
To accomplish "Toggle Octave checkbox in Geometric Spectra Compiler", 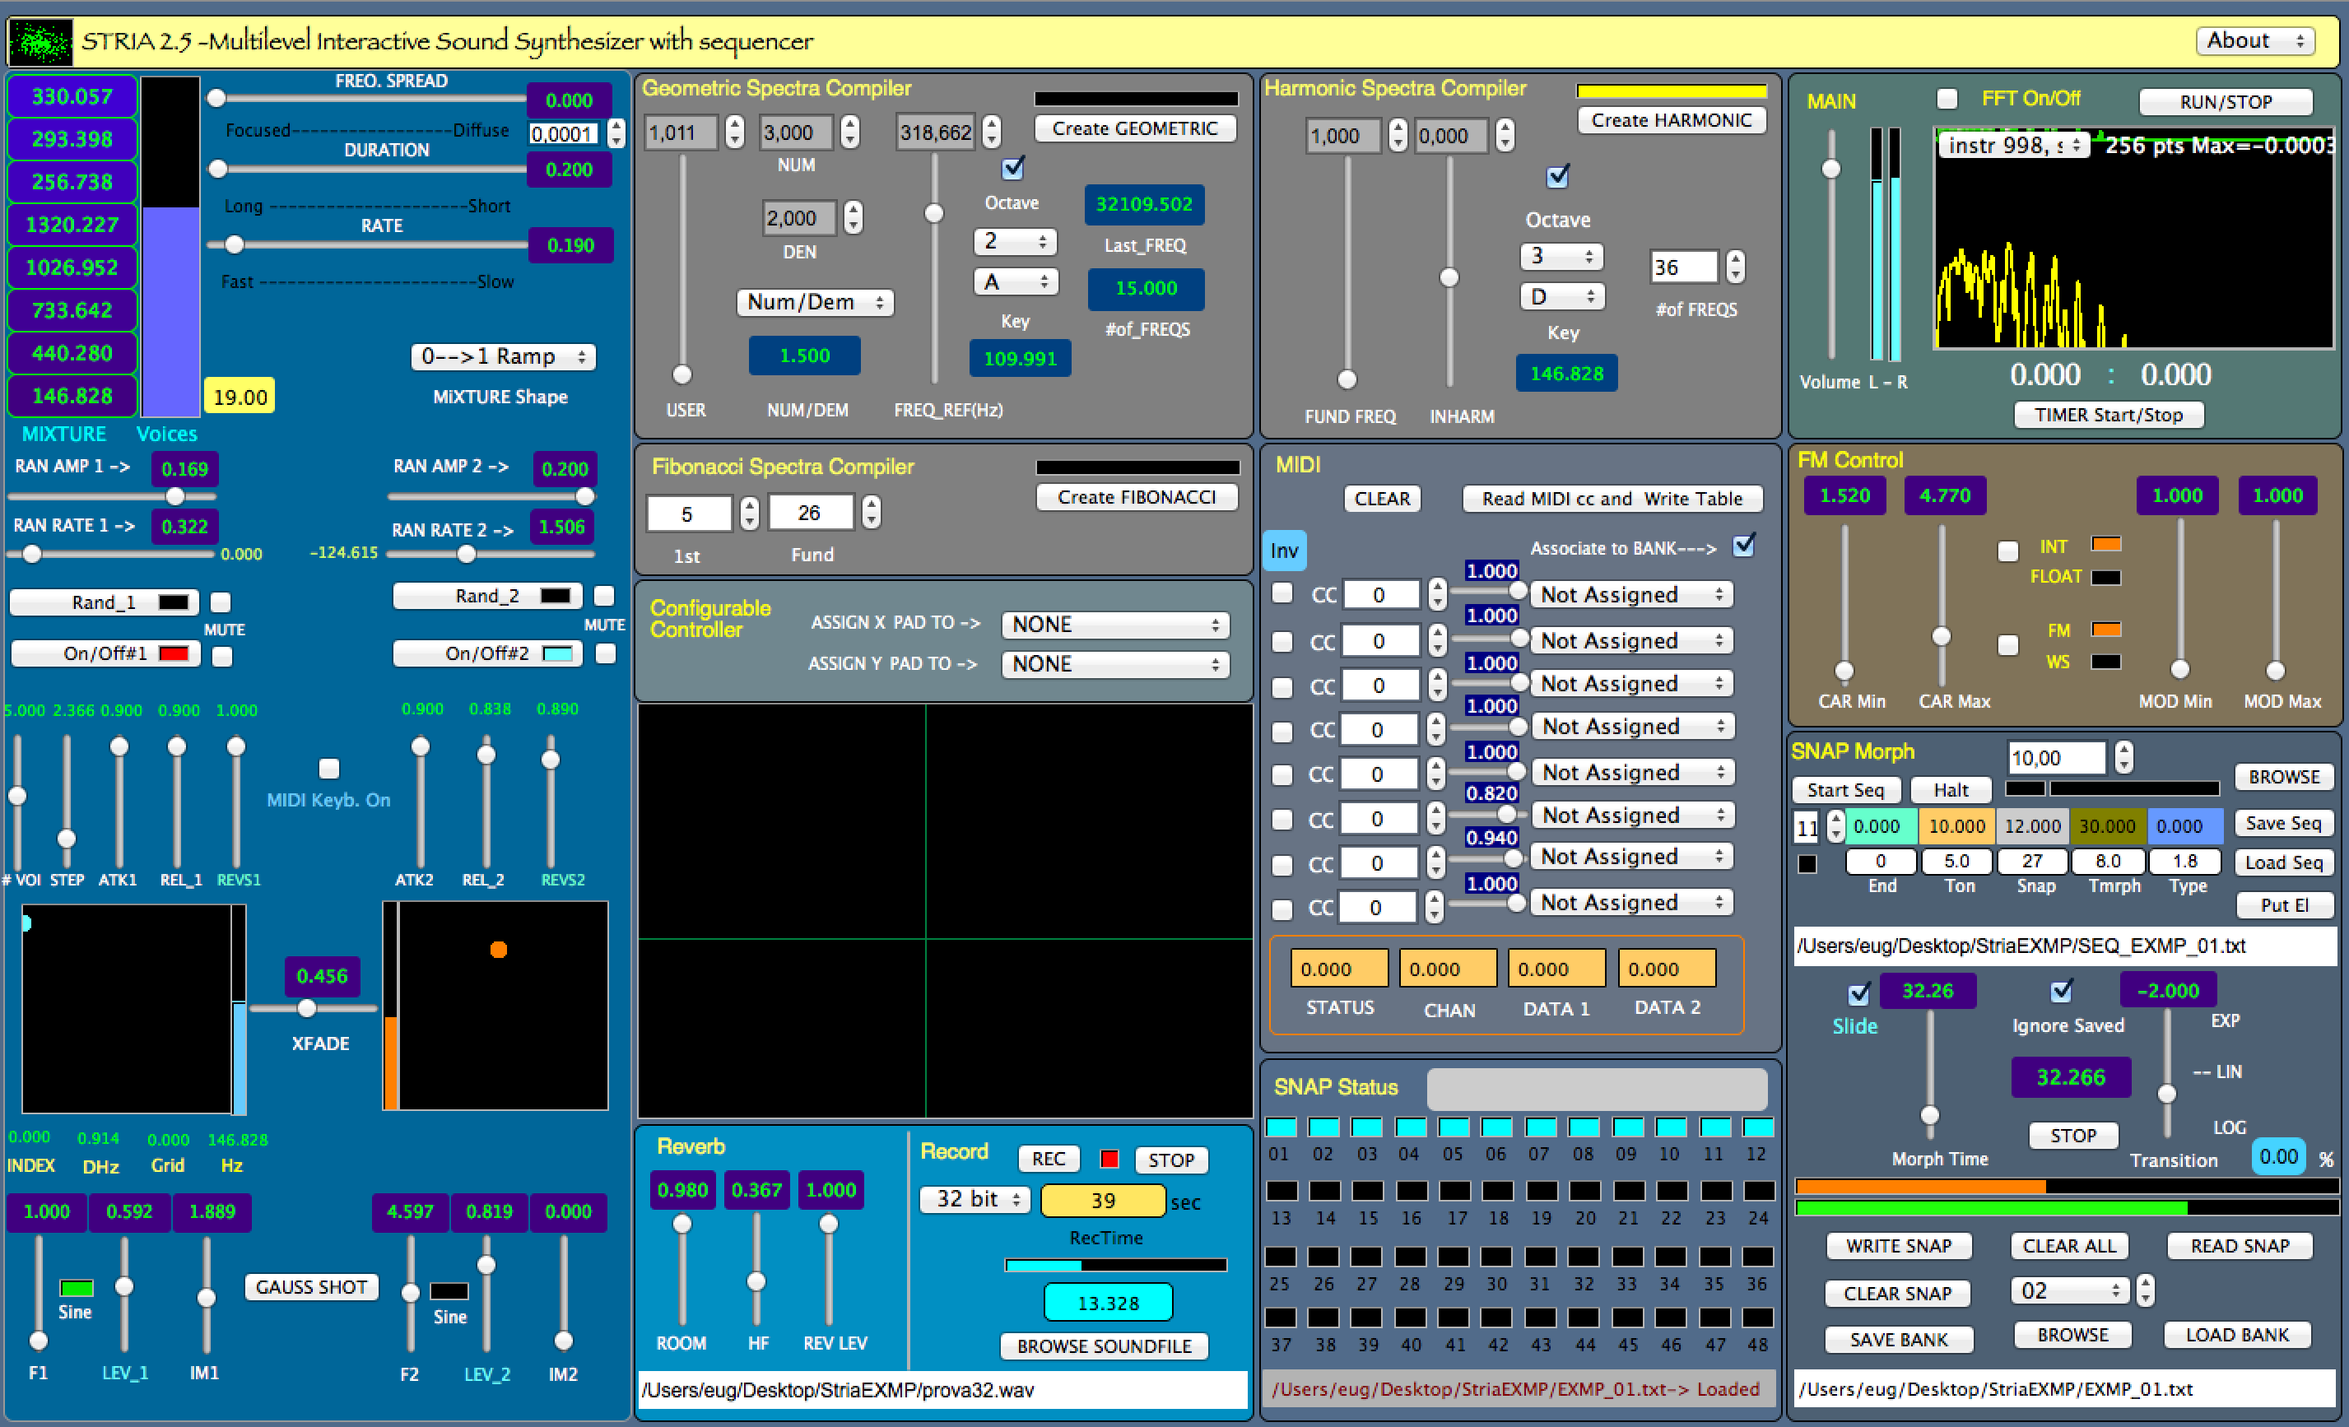I will click(x=1012, y=168).
